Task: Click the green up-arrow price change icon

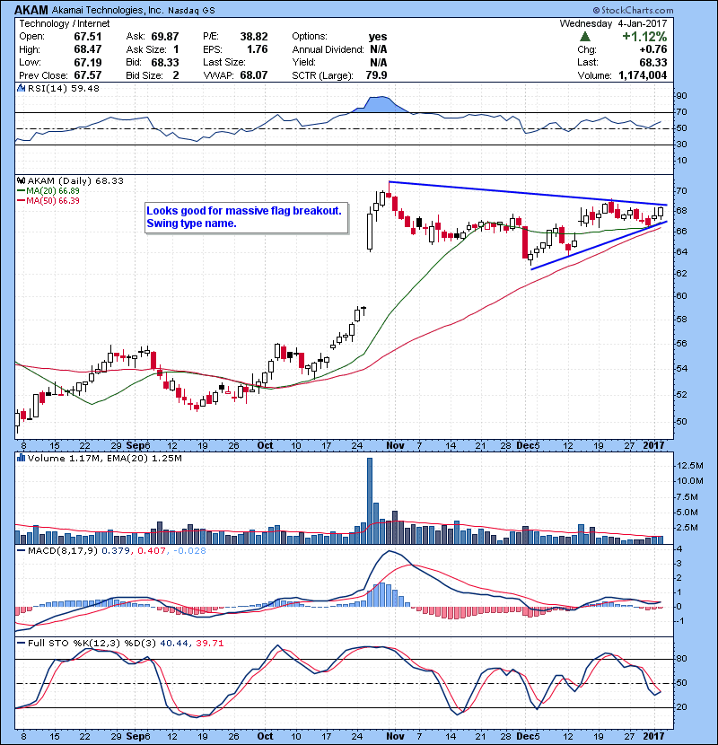Action: [585, 37]
